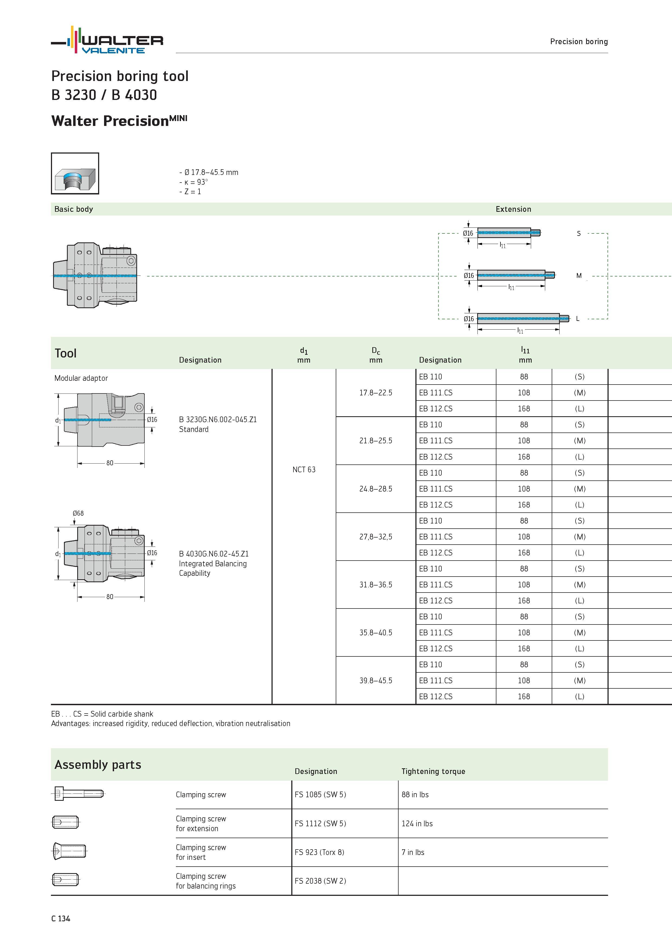Click the "(S)" marker in the 39.8–45.5 group
The width and height of the screenshot is (672, 950).
579,665
